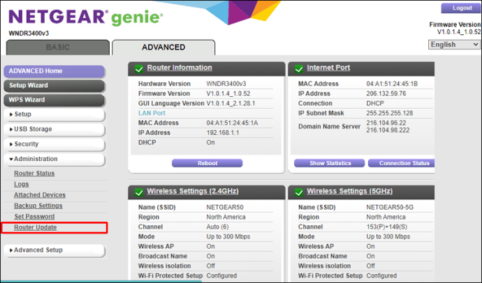Image resolution: width=482 pixels, height=283 pixels.
Task: Click the Internet Port heading link
Action: pos(328,68)
